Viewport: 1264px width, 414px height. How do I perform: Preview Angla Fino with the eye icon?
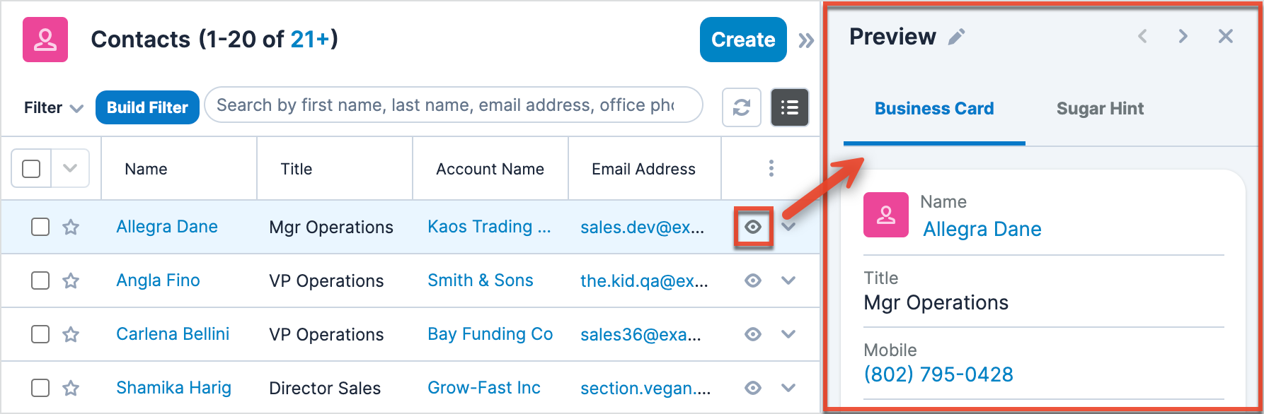pyautogui.click(x=753, y=280)
